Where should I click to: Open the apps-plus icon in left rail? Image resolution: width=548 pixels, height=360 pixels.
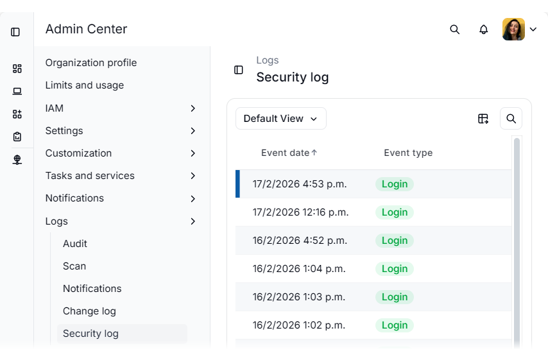click(17, 114)
